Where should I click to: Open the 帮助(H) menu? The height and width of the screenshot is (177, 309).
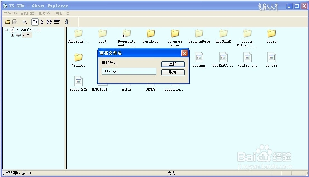point(62,13)
